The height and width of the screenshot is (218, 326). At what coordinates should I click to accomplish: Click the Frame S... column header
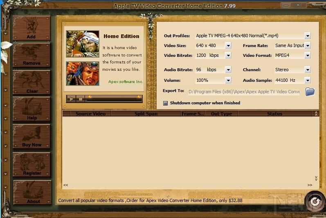(x=193, y=114)
